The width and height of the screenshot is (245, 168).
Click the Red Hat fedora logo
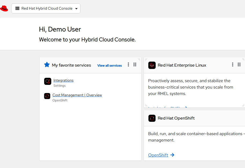4,8
